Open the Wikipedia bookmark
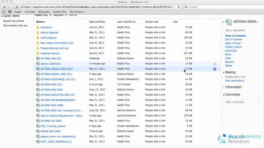Screen dimensions: 264x148 tap(44, 12)
